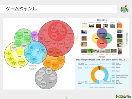Click the Sports Game gray sub-bubble
132x99 pixels.
pos(14,48)
